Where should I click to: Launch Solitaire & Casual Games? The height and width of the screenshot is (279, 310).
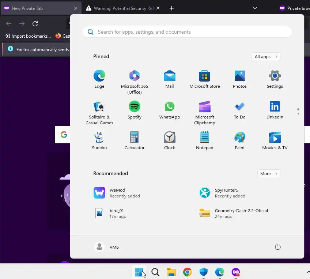[99, 113]
